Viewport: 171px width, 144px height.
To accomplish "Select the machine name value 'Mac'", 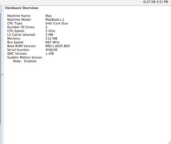I will [x=48, y=16].
